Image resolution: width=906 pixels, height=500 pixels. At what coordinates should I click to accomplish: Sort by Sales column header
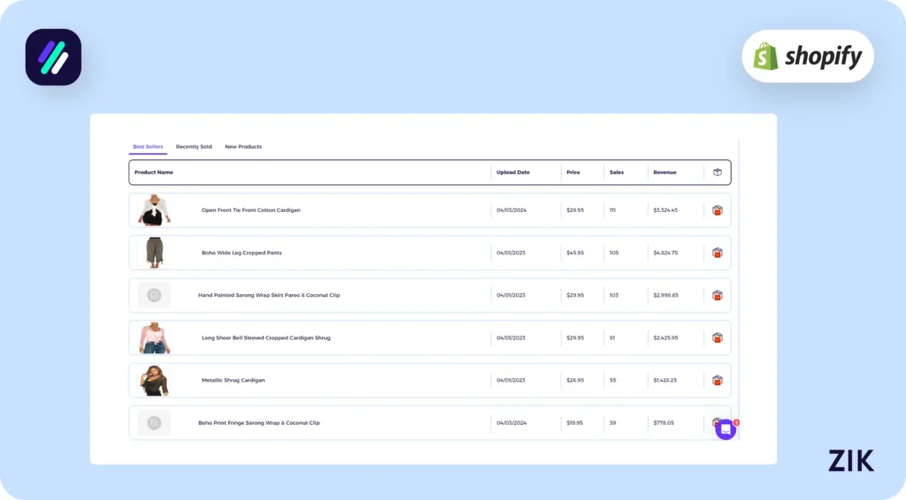coord(617,172)
